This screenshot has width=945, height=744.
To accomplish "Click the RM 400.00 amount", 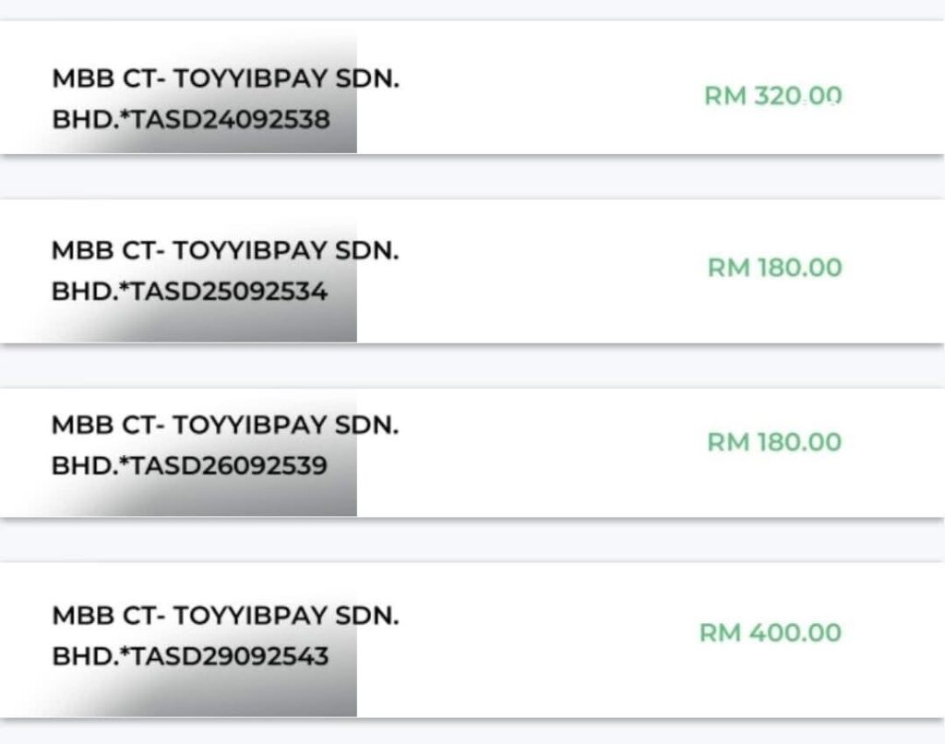I will 771,633.
